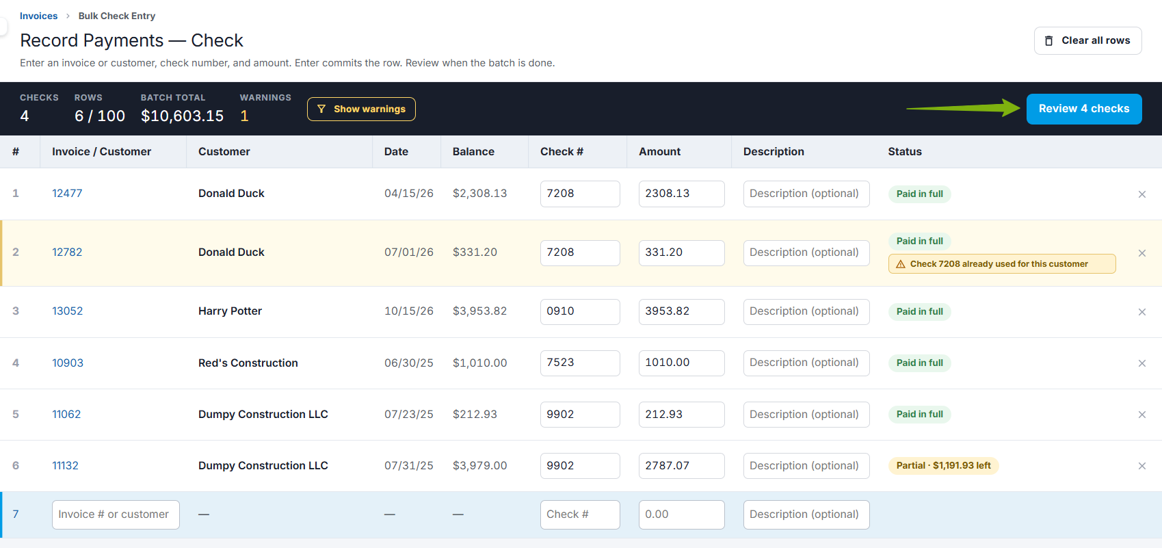
Task: Click the Balance column header
Action: click(473, 152)
